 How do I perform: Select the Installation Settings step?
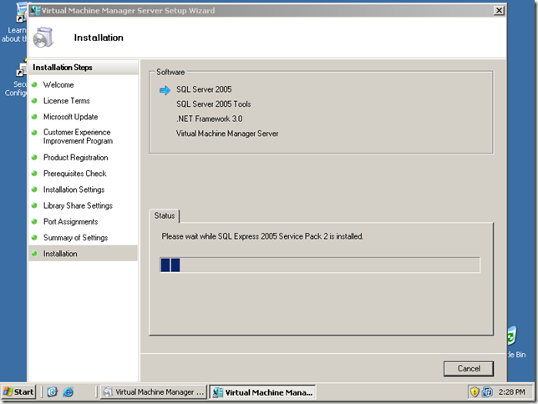pyautogui.click(x=74, y=189)
